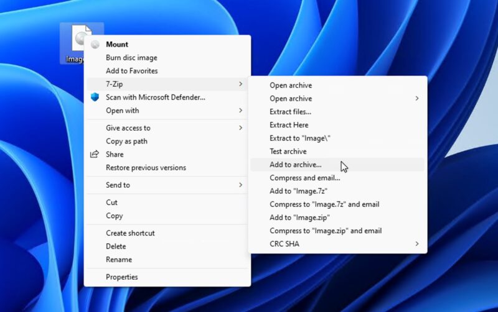The image size is (498, 312).
Task: Click Open archive with submenu arrow
Action: pos(337,99)
